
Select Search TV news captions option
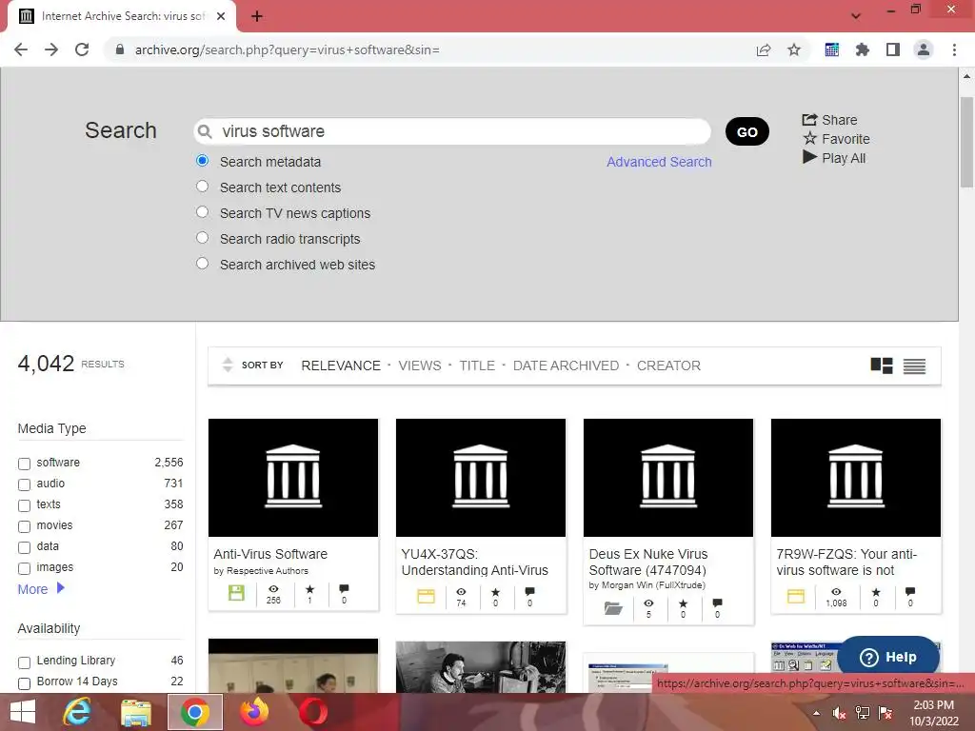(202, 212)
